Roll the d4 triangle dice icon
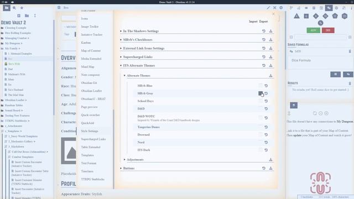The width and height of the screenshot is (354, 199). (x=296, y=16)
